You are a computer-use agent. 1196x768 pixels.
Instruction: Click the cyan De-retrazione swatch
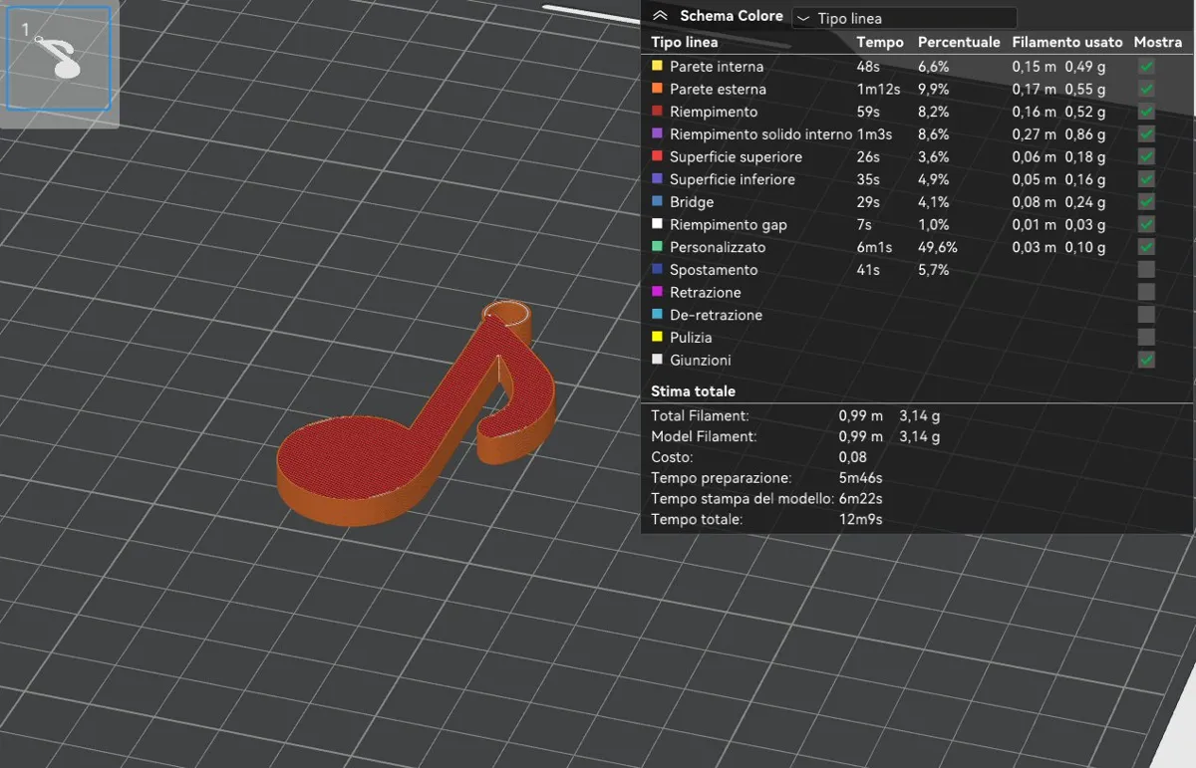click(x=657, y=315)
